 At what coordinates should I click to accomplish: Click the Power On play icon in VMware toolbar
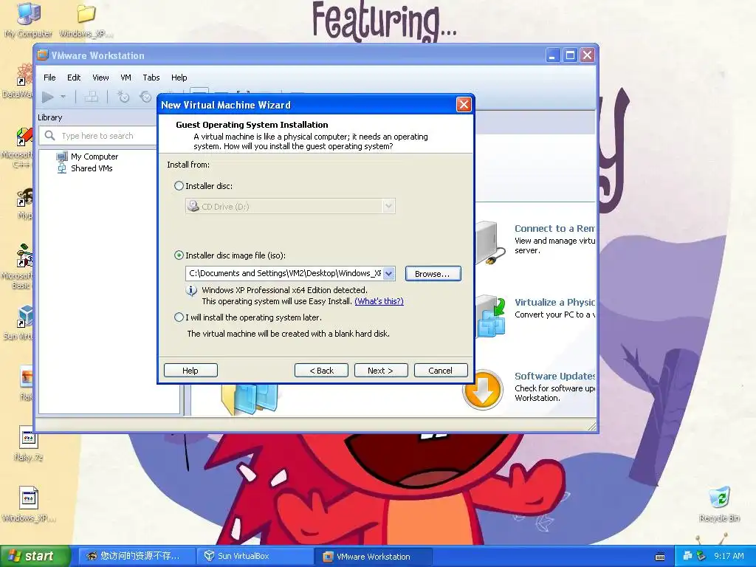(47, 97)
